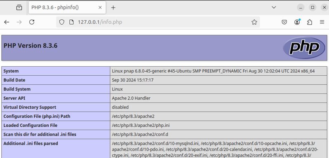
Task: Save the page to Pocket
Action: pos(284,22)
